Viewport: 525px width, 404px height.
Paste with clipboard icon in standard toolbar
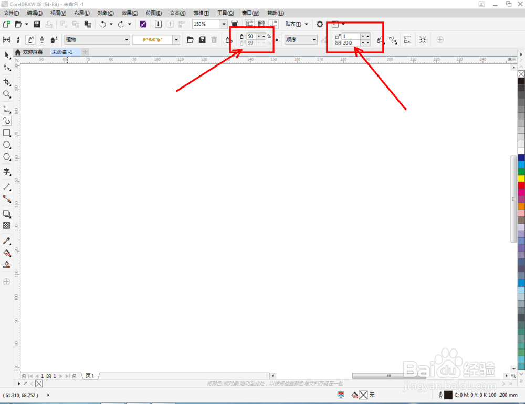(88, 24)
